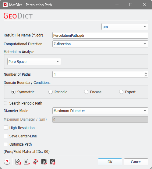
Task: Save settings to file icon
Action: point(18,162)
